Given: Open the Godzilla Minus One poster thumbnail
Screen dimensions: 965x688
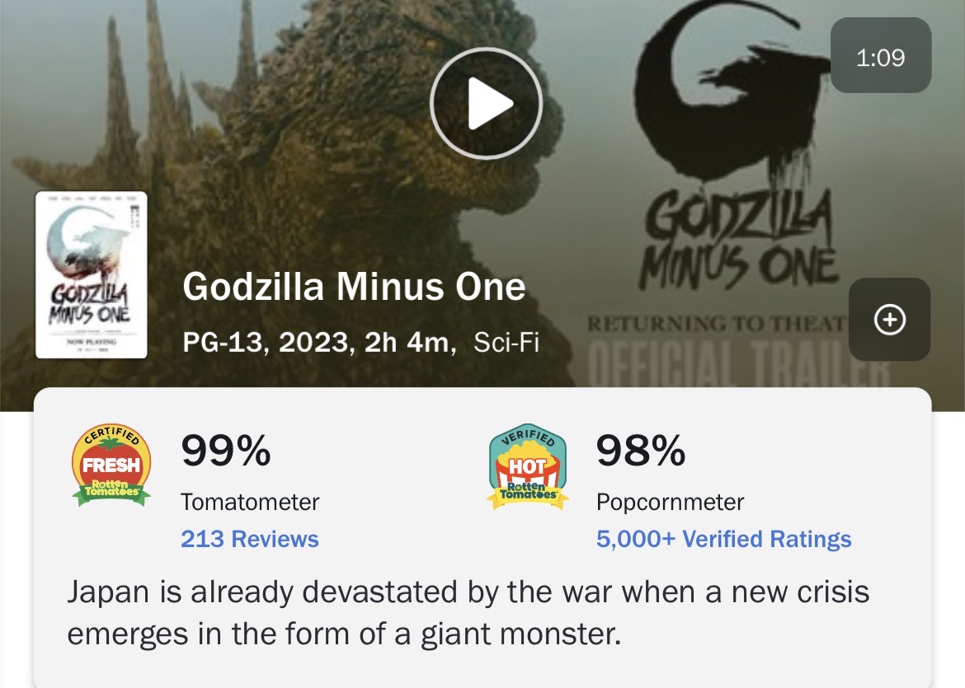Looking at the screenshot, I should click(91, 274).
